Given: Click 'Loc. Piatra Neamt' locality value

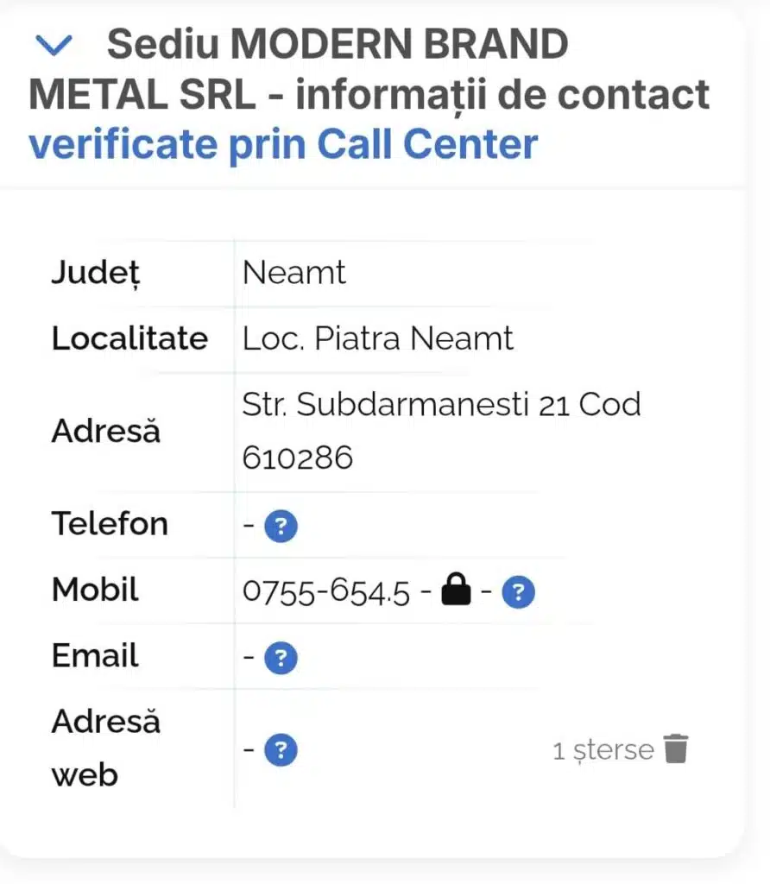Looking at the screenshot, I should tap(378, 338).
